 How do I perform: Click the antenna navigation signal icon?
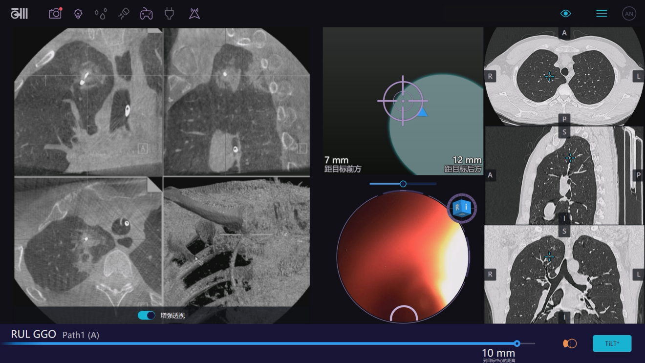pyautogui.click(x=194, y=14)
